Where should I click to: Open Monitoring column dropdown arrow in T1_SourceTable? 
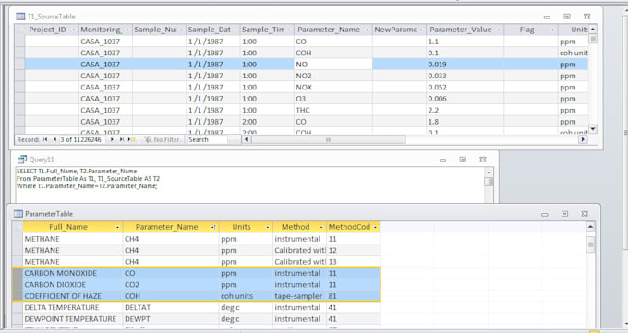[x=127, y=30]
